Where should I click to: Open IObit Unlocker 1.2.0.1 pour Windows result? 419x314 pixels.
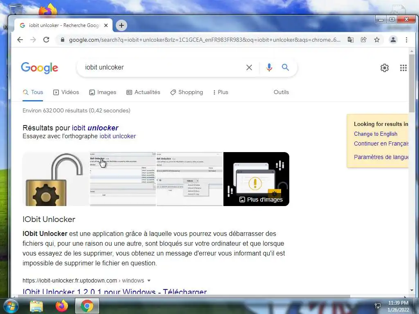coord(115,291)
